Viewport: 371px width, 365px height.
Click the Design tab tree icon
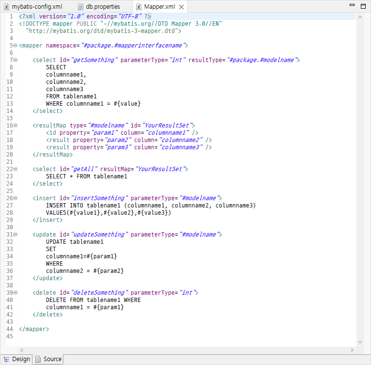[x=7, y=359]
